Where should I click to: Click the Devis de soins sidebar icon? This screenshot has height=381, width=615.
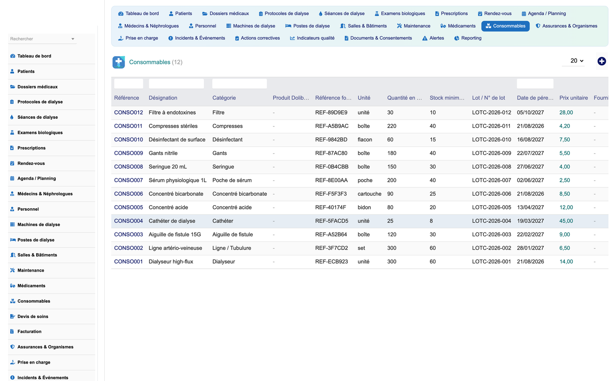(x=13, y=317)
